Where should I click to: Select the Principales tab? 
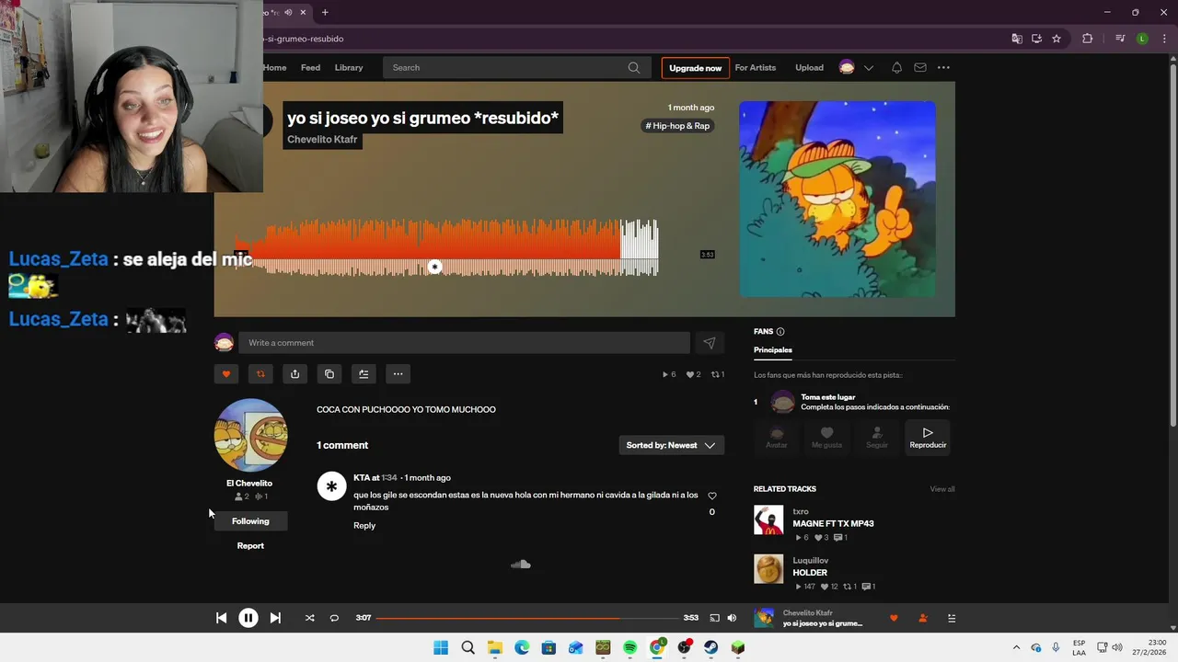[x=773, y=350]
